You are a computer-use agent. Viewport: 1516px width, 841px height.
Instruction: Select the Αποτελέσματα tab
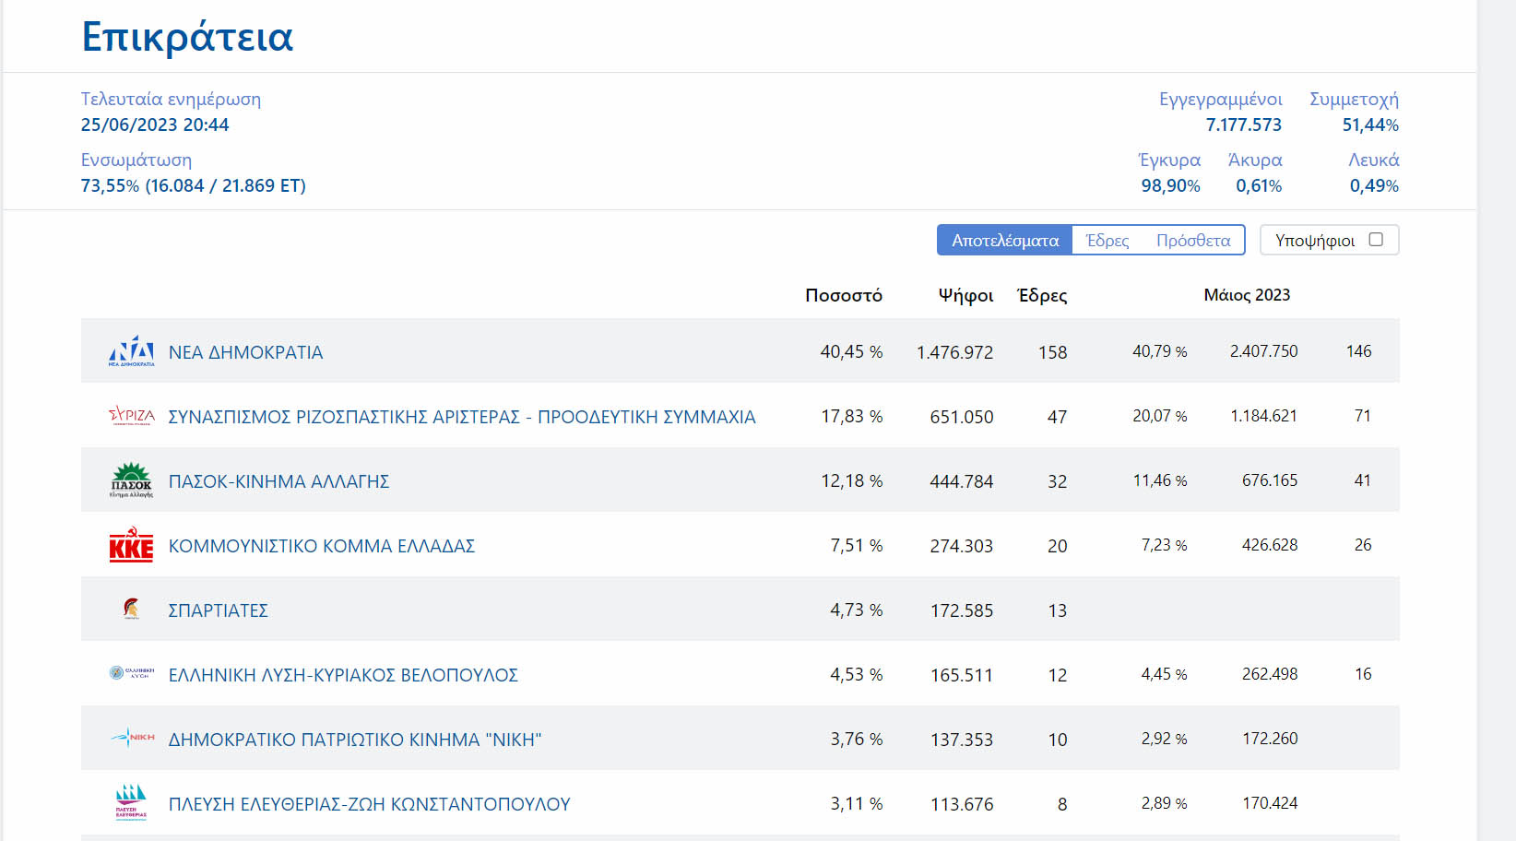[x=1005, y=241]
